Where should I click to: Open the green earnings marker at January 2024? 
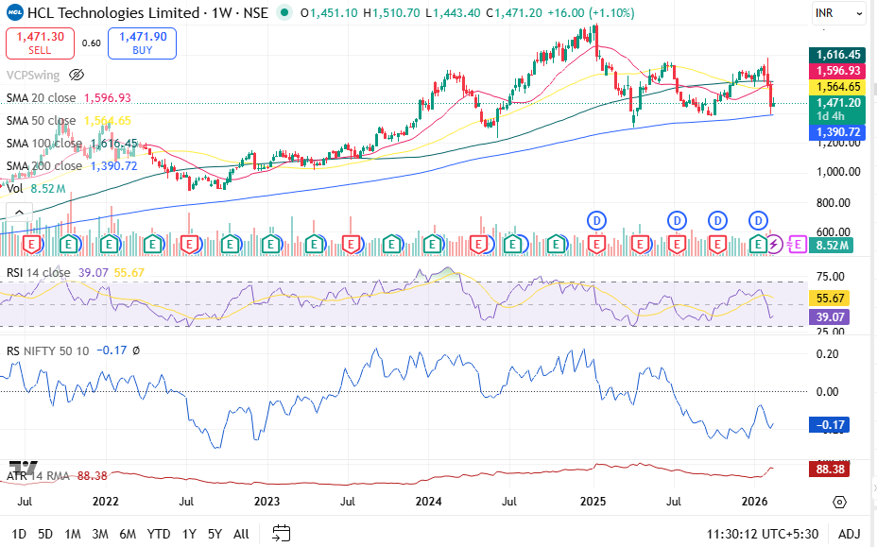432,245
